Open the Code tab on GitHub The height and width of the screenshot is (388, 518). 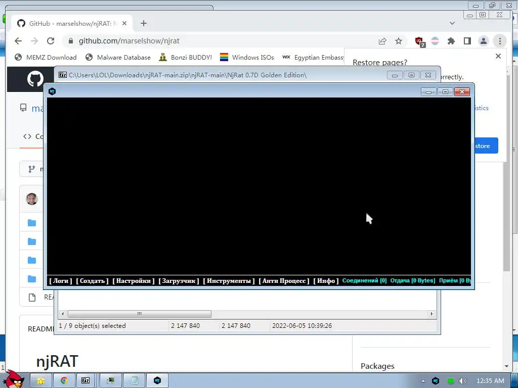click(33, 136)
